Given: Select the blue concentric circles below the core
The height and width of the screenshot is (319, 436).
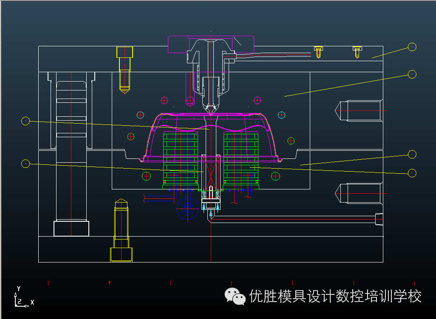Looking at the screenshot, I should (x=187, y=209).
